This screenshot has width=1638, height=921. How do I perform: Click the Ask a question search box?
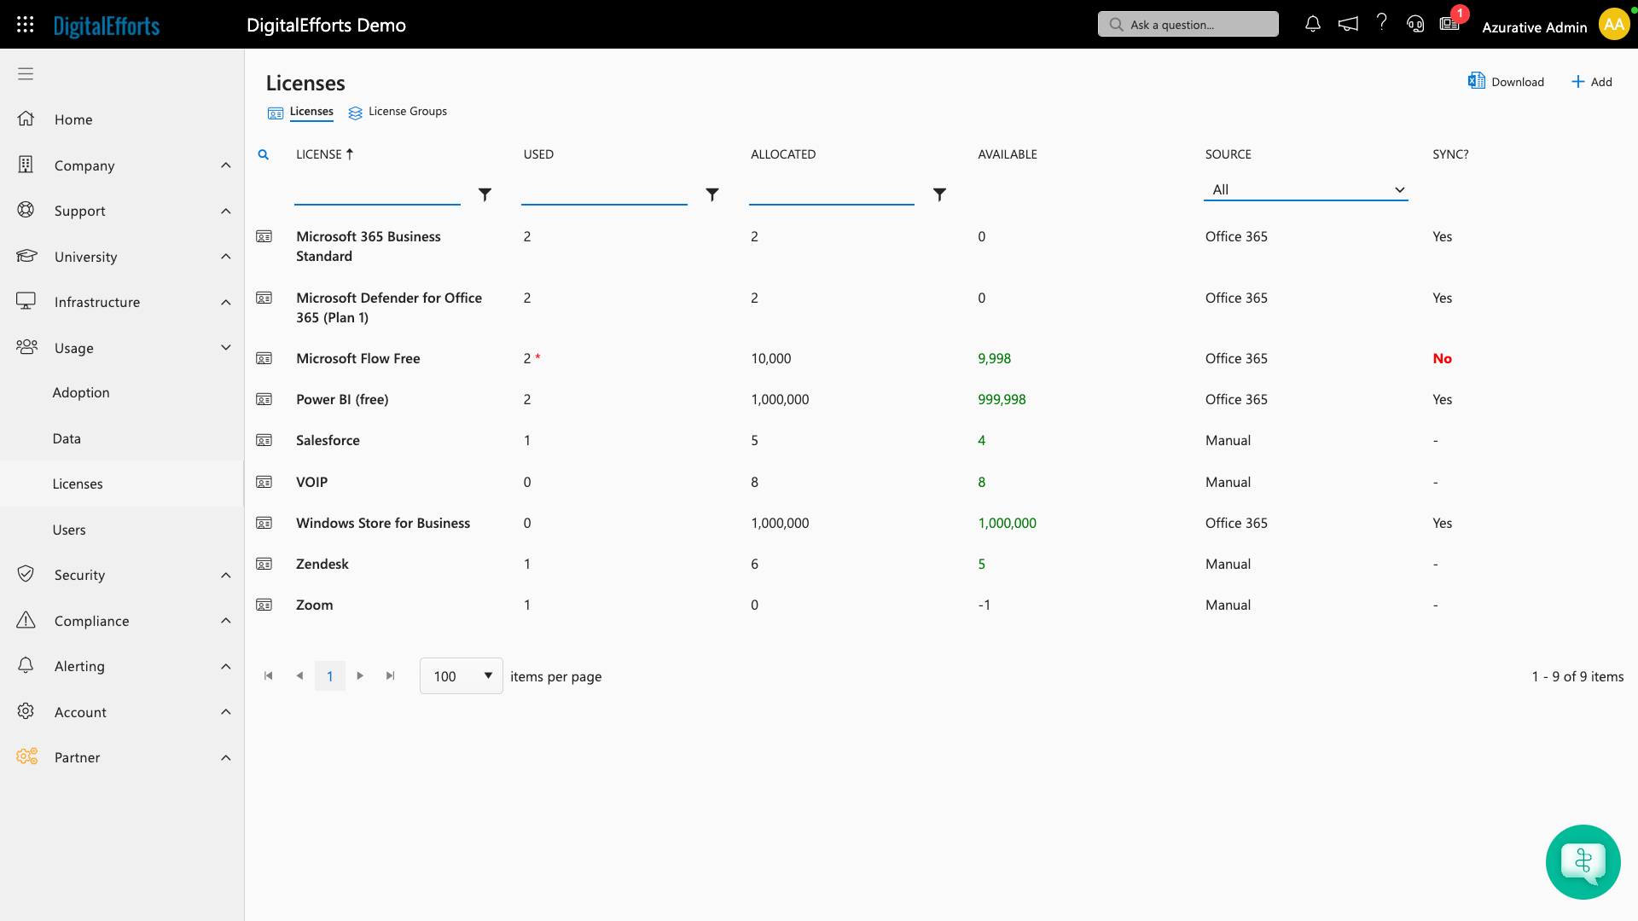1188,25
